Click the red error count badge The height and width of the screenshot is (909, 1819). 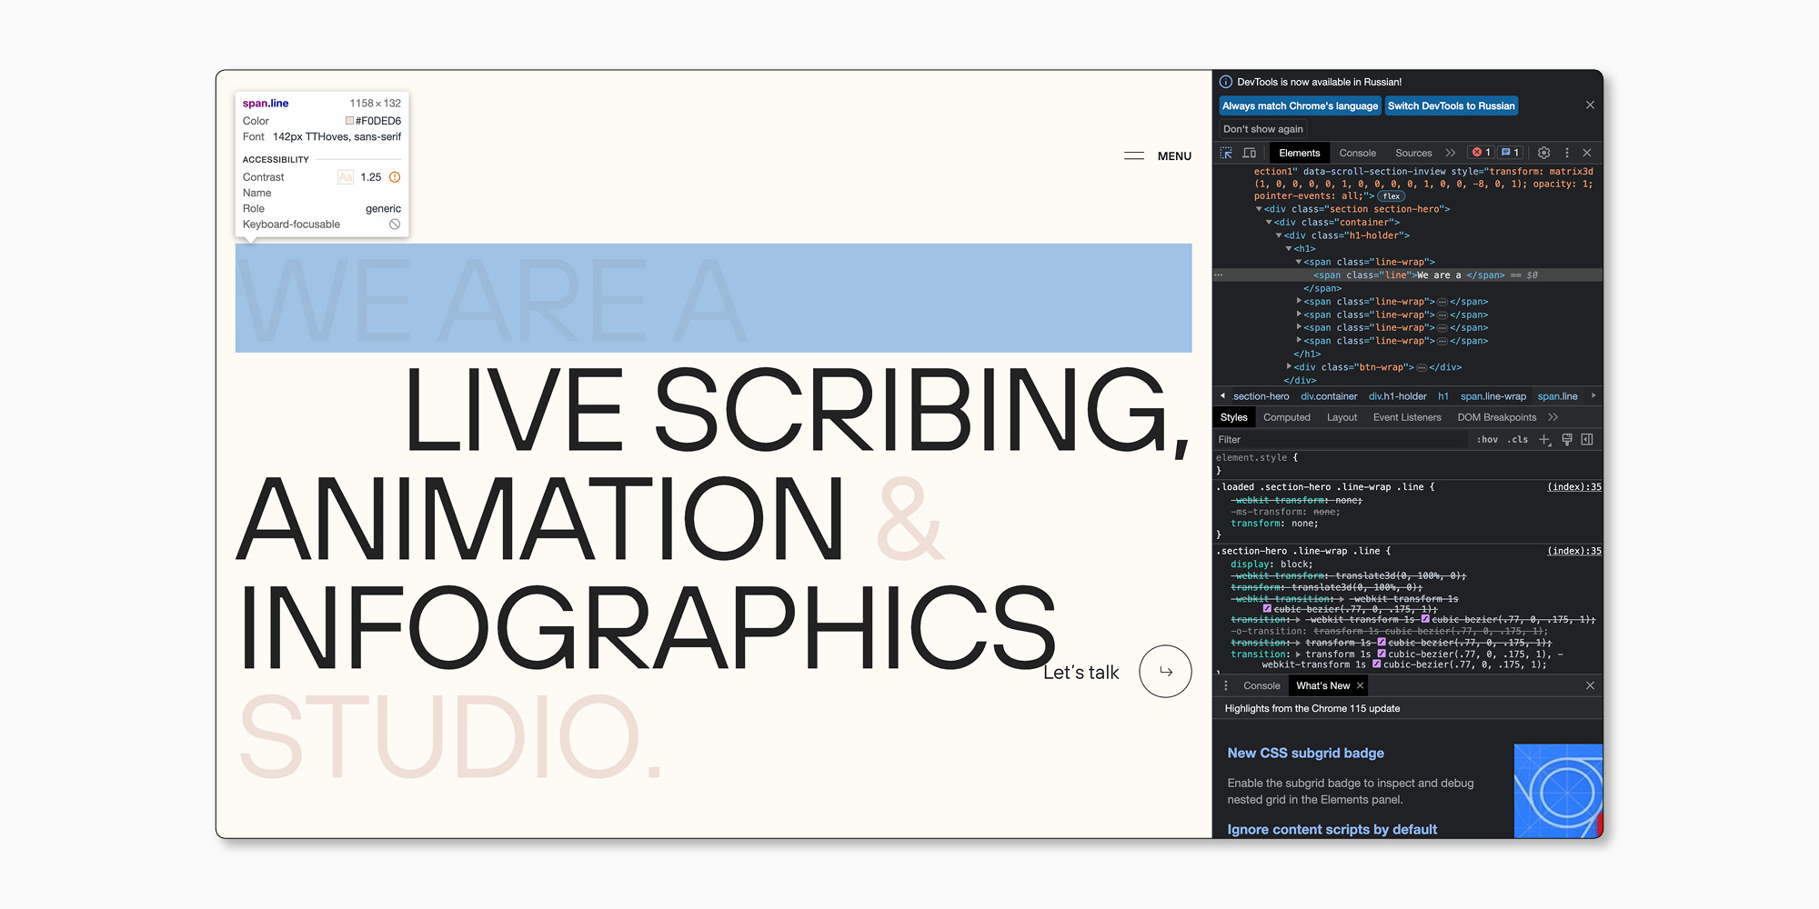[x=1482, y=153]
